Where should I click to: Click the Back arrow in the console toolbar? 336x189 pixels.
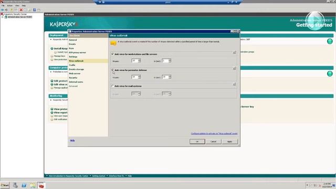[x=2, y=10]
